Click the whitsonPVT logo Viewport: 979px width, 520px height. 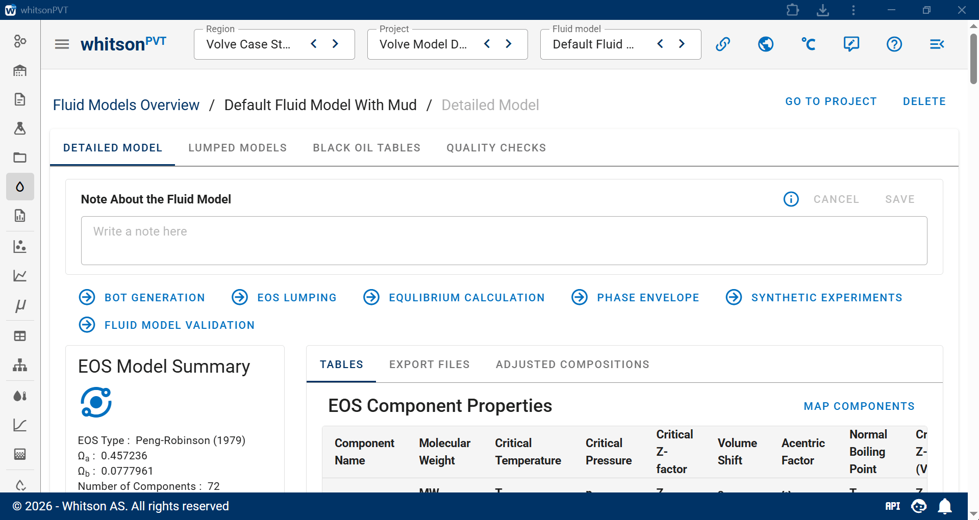point(123,44)
